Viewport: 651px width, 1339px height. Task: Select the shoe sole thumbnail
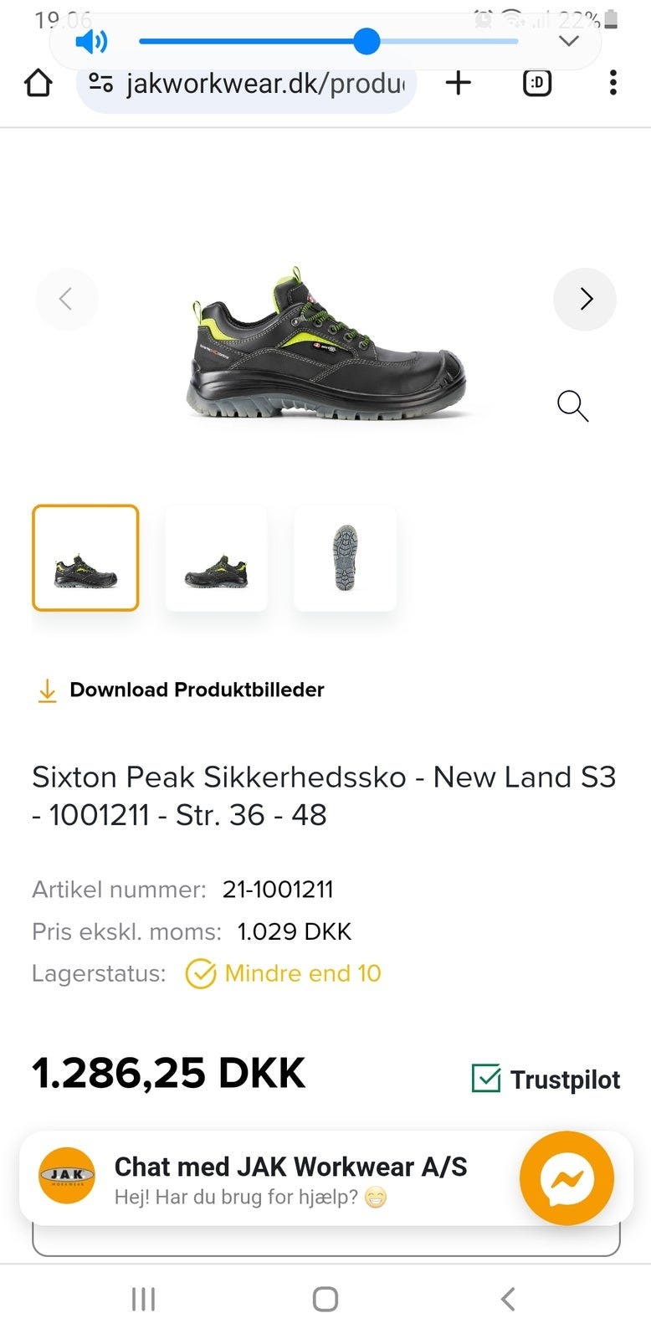pyautogui.click(x=345, y=557)
